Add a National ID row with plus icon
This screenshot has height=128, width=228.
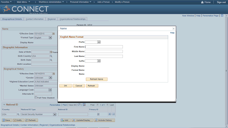click(x=110, y=114)
